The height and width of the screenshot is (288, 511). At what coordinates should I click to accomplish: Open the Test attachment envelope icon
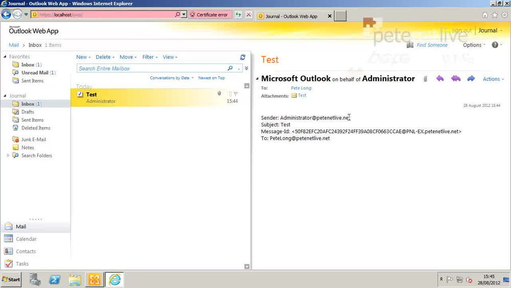[294, 95]
